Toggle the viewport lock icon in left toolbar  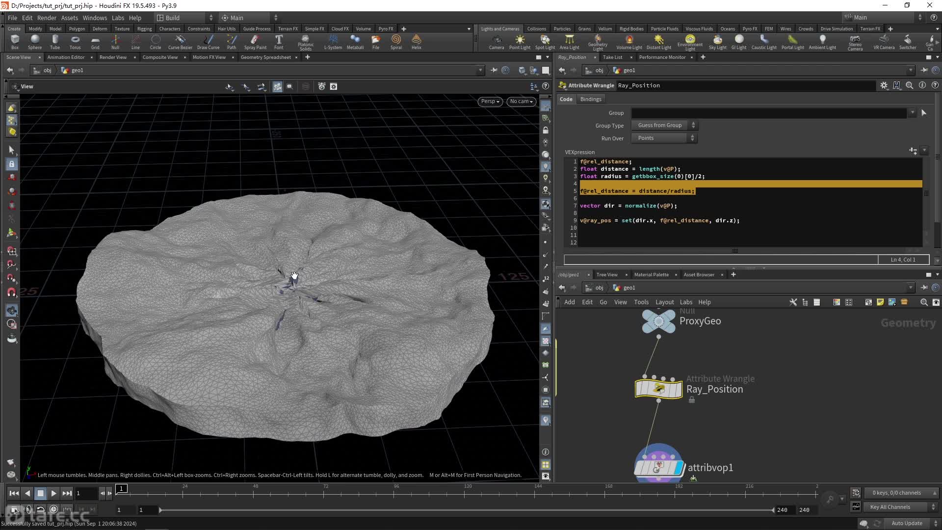tap(12, 164)
